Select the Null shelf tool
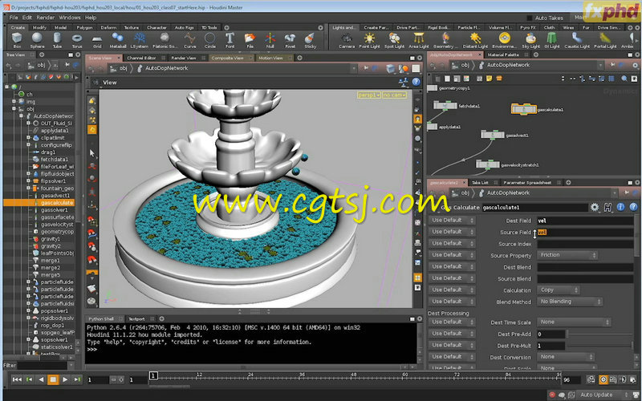 pyautogui.click(x=270, y=40)
